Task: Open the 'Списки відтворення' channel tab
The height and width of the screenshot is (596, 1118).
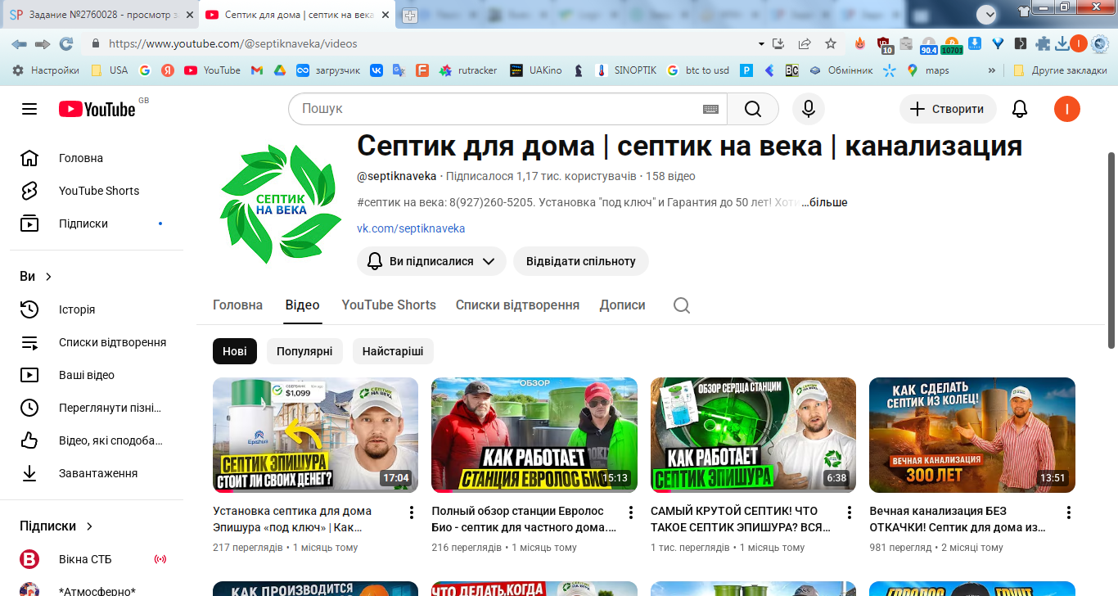Action: tap(517, 305)
